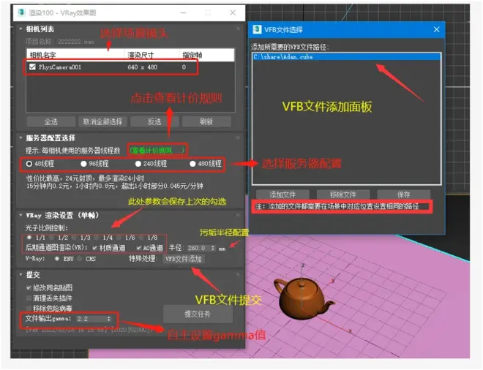This screenshot has width=483, height=370.
Task: Click 添加文件 in the VFB dialog
Action: click(x=282, y=195)
